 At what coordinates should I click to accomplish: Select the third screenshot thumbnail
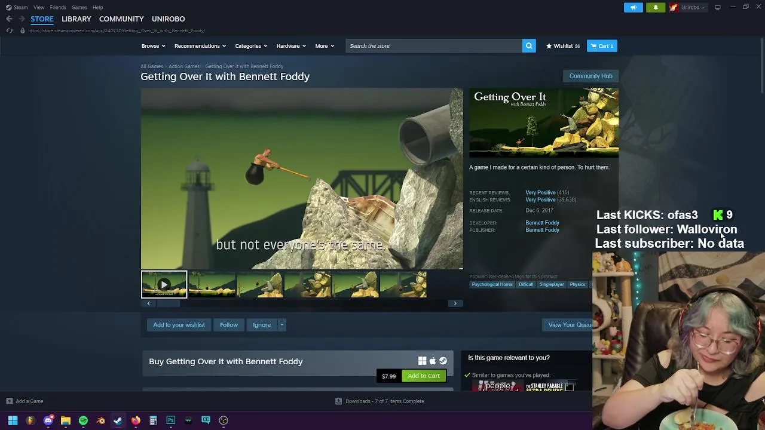pyautogui.click(x=259, y=284)
